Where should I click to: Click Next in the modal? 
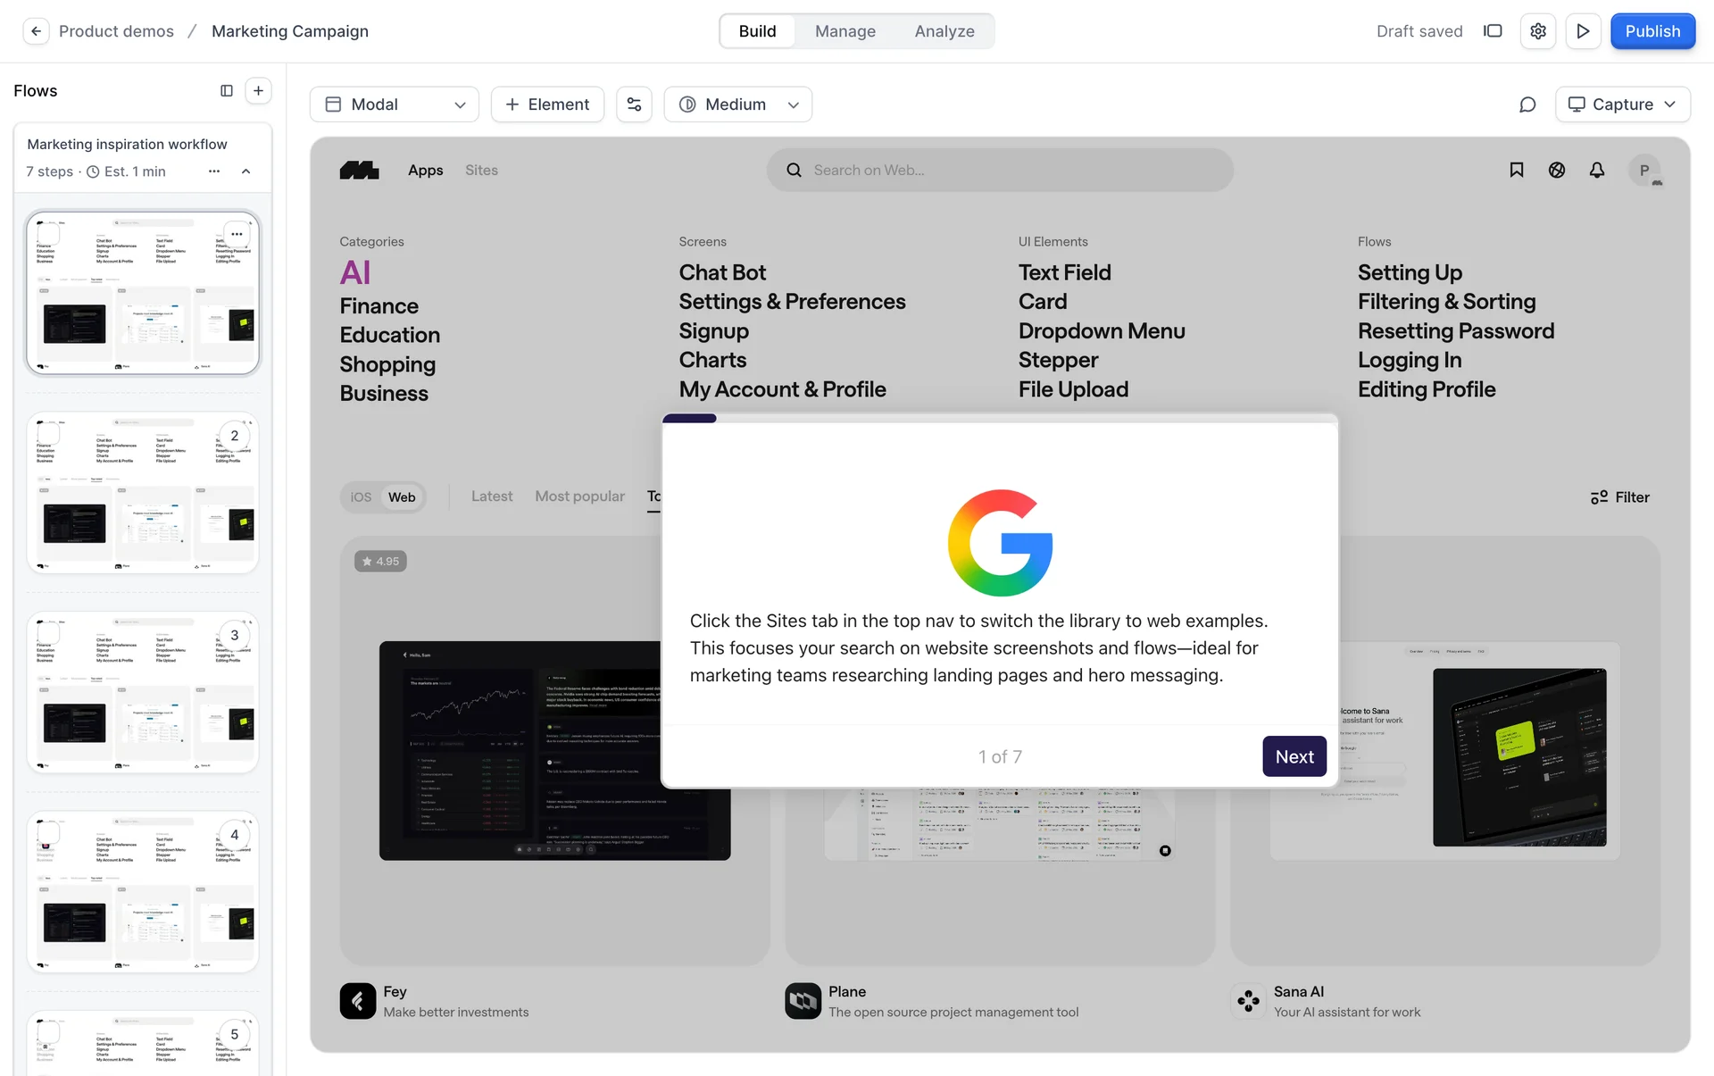(1294, 756)
